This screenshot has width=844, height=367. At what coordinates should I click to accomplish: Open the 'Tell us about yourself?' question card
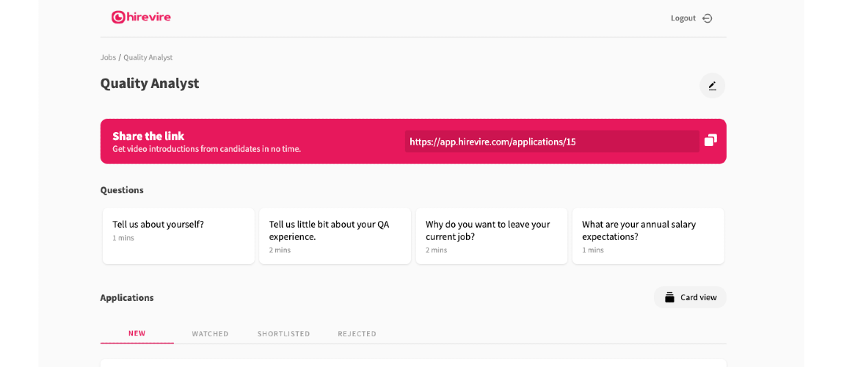[x=178, y=236]
